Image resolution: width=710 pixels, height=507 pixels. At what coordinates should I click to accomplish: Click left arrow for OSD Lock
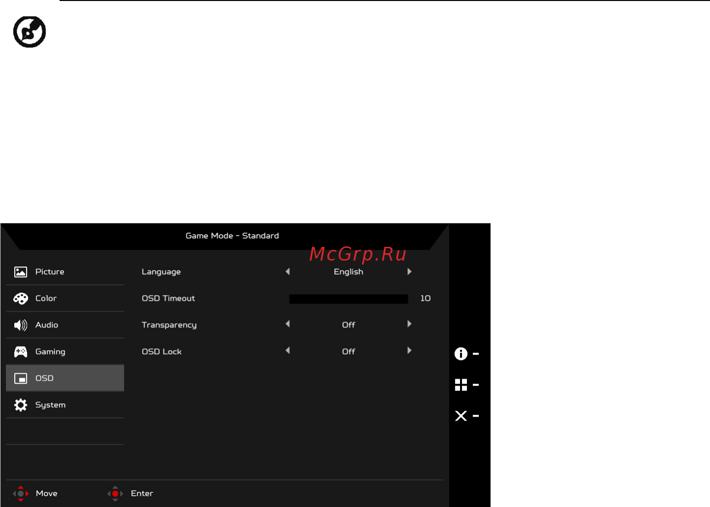288,351
